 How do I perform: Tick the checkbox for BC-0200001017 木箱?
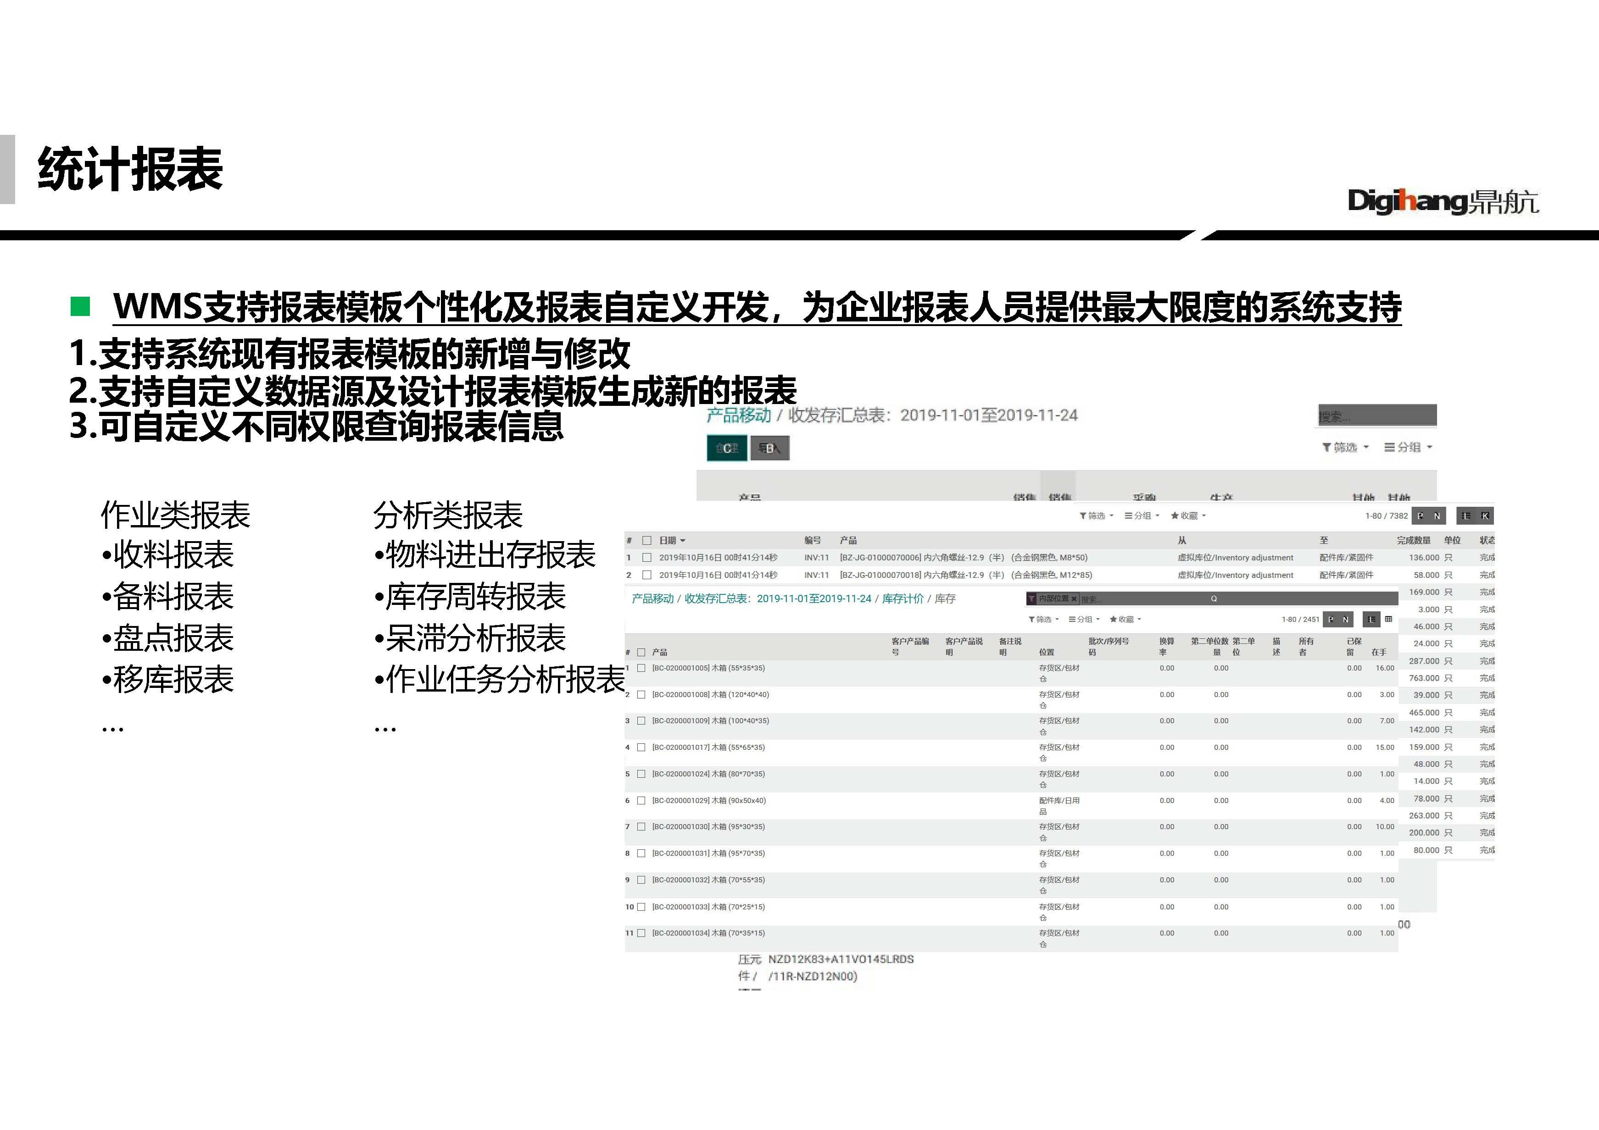[x=641, y=748]
